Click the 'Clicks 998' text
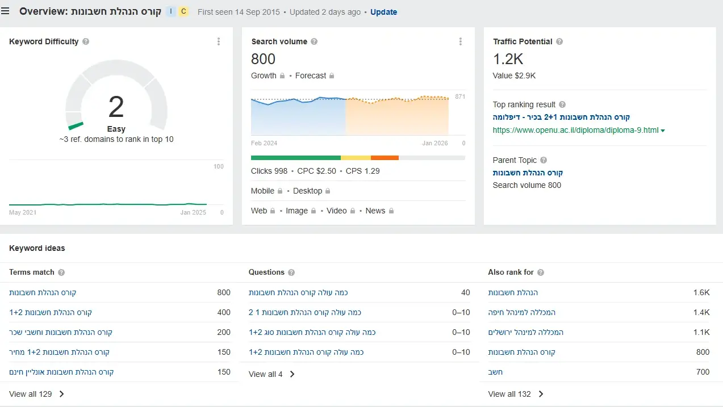Image resolution: width=723 pixels, height=407 pixels. click(269, 171)
